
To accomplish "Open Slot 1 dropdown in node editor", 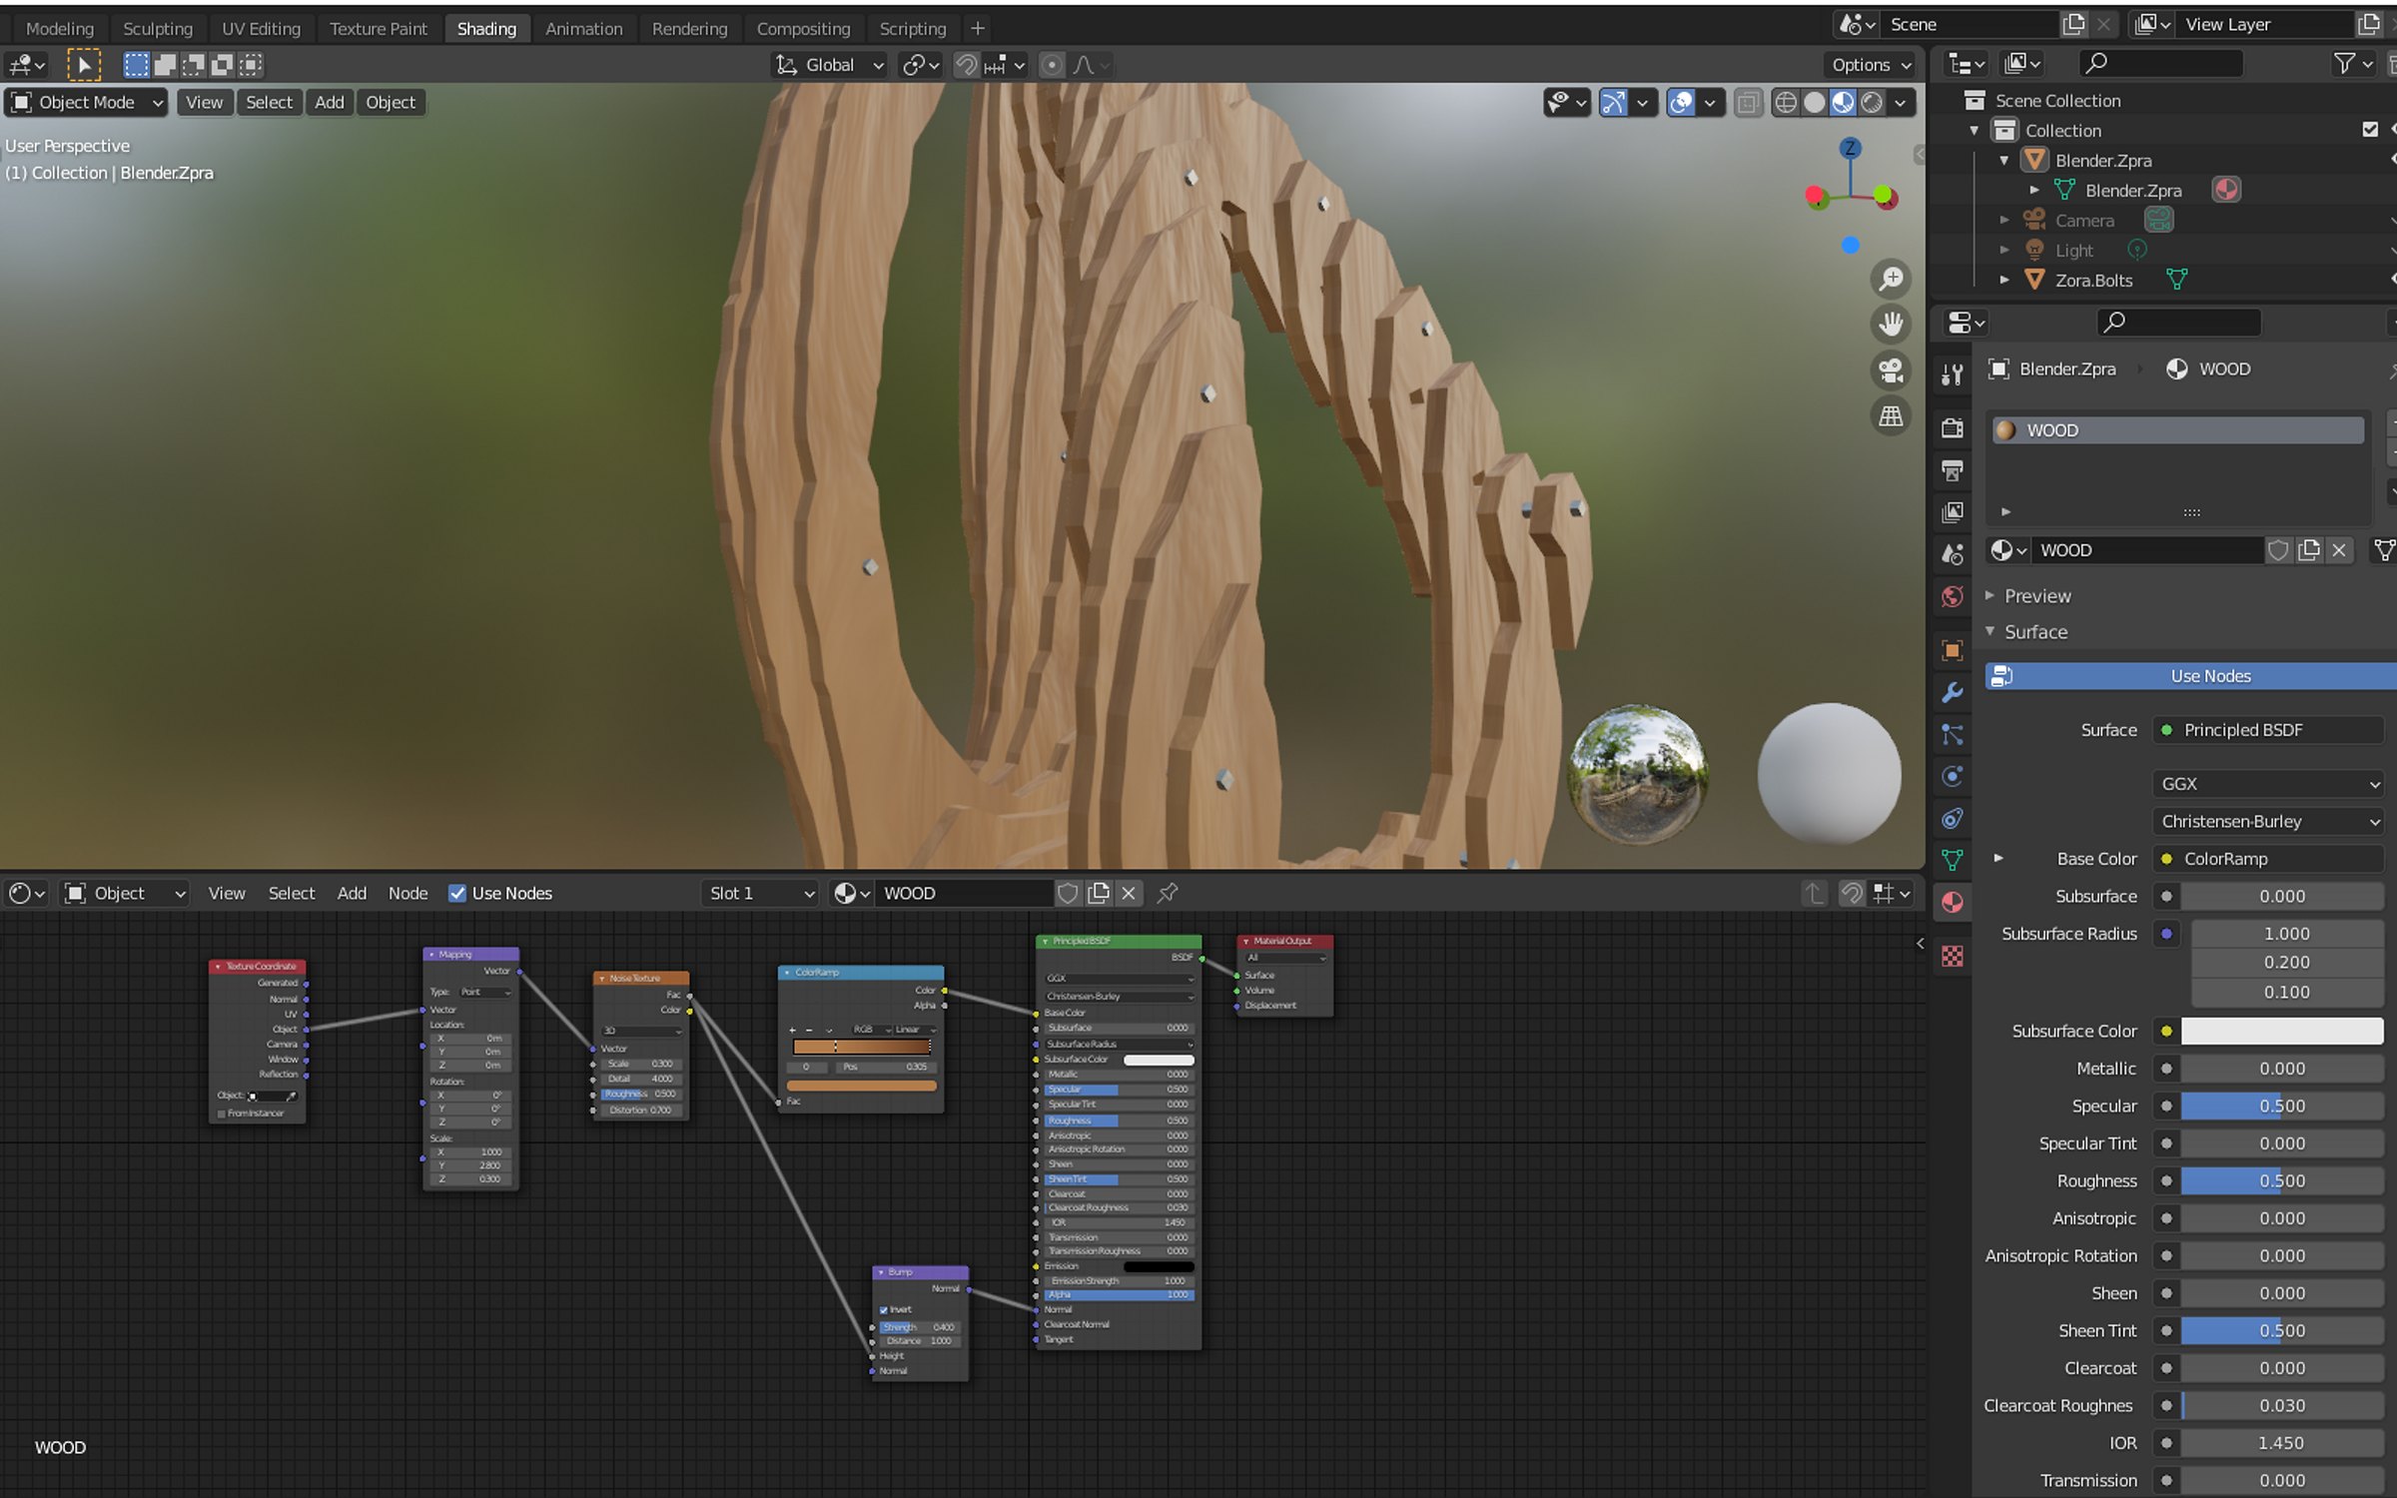I will 761,893.
